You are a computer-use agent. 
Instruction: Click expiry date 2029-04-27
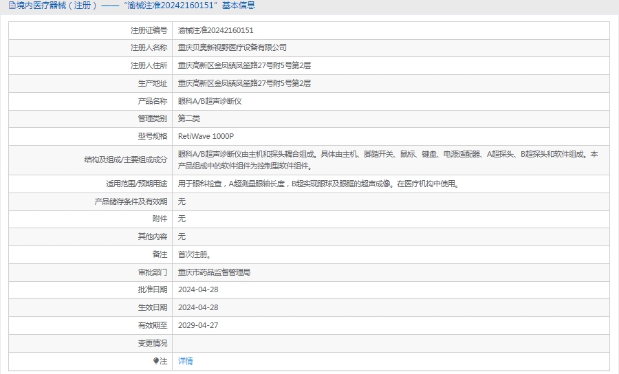click(198, 325)
